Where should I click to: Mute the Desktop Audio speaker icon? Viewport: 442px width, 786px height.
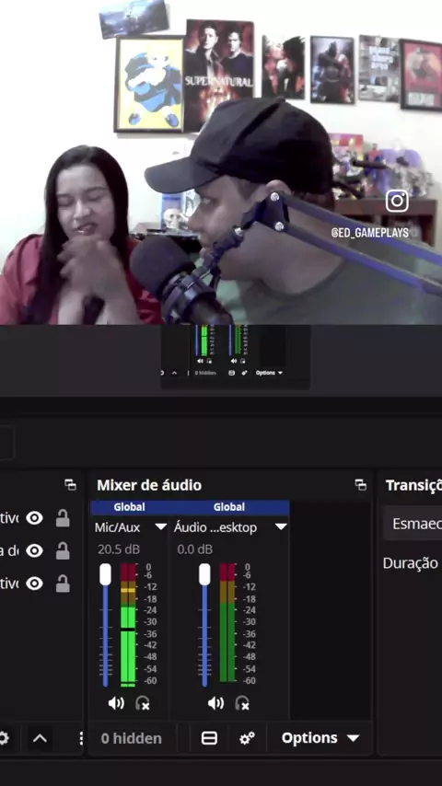(215, 703)
